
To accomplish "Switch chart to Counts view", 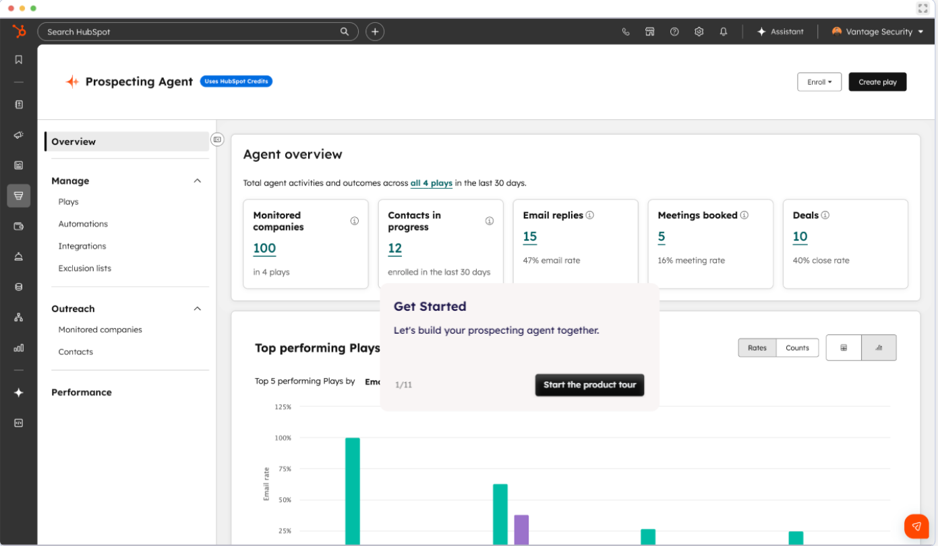I will 797,348.
